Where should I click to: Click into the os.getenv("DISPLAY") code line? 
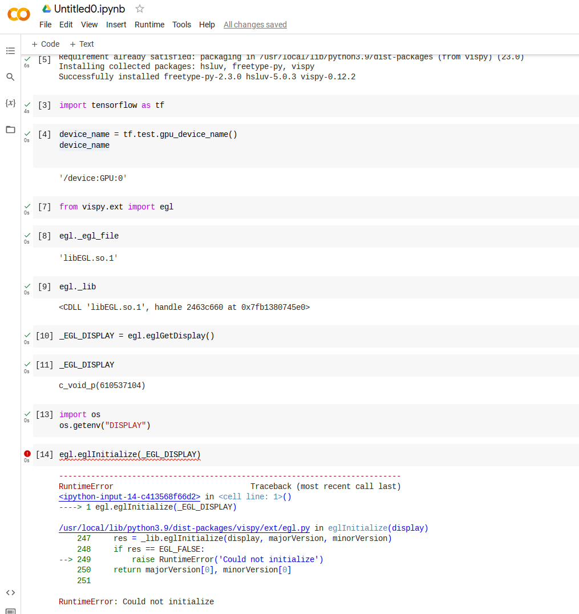click(105, 425)
